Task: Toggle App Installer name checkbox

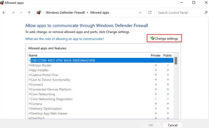Action: pyautogui.click(x=30, y=70)
